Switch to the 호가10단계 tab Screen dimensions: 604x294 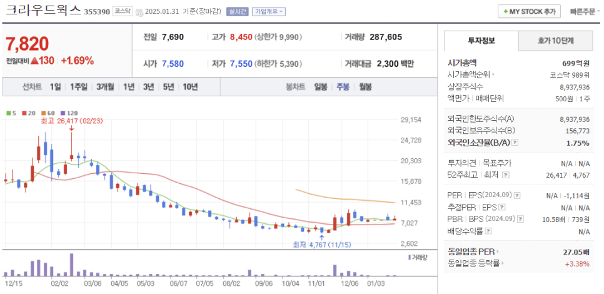pyautogui.click(x=555, y=41)
